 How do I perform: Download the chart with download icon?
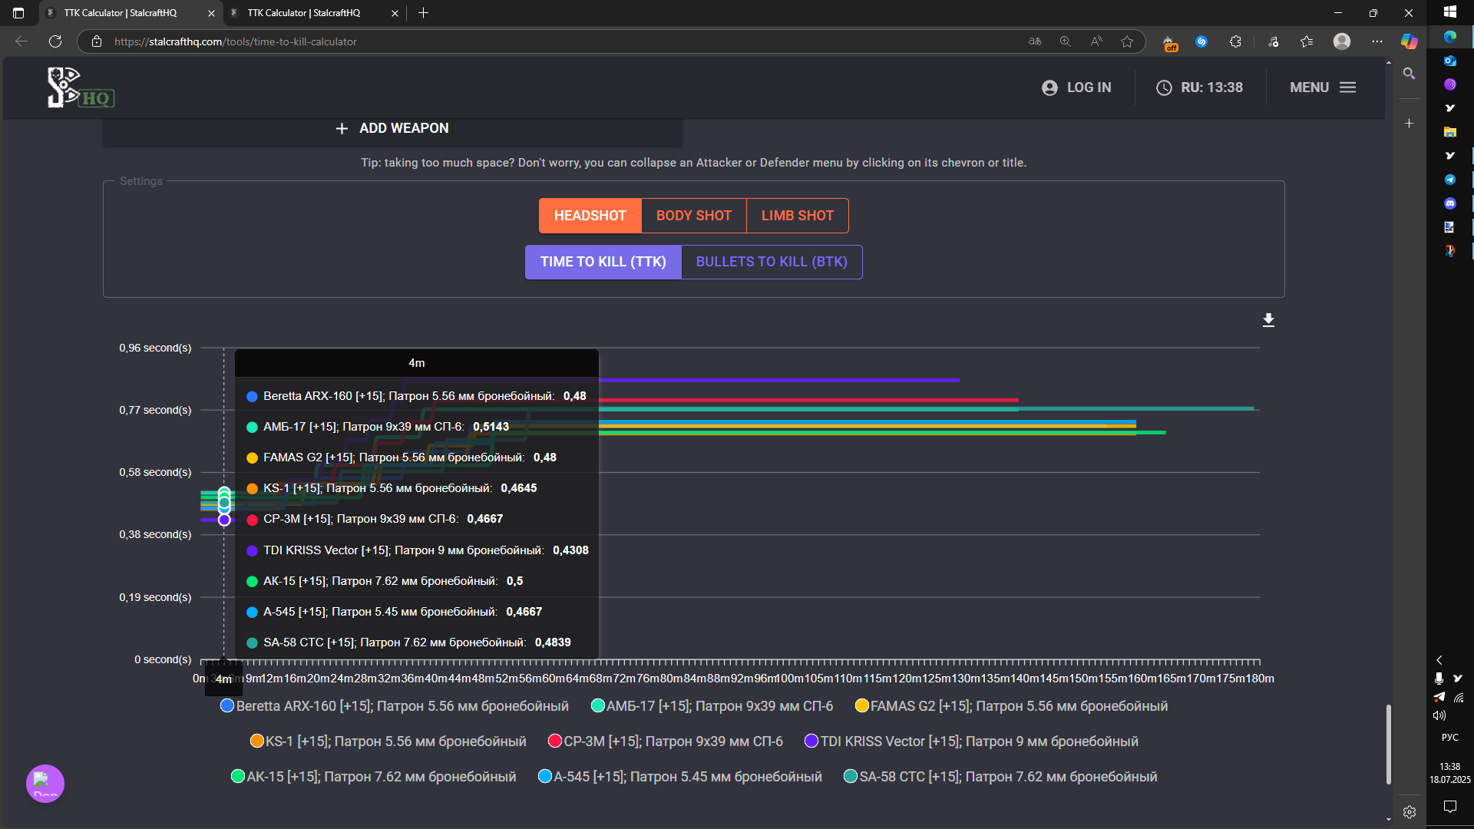click(1268, 320)
